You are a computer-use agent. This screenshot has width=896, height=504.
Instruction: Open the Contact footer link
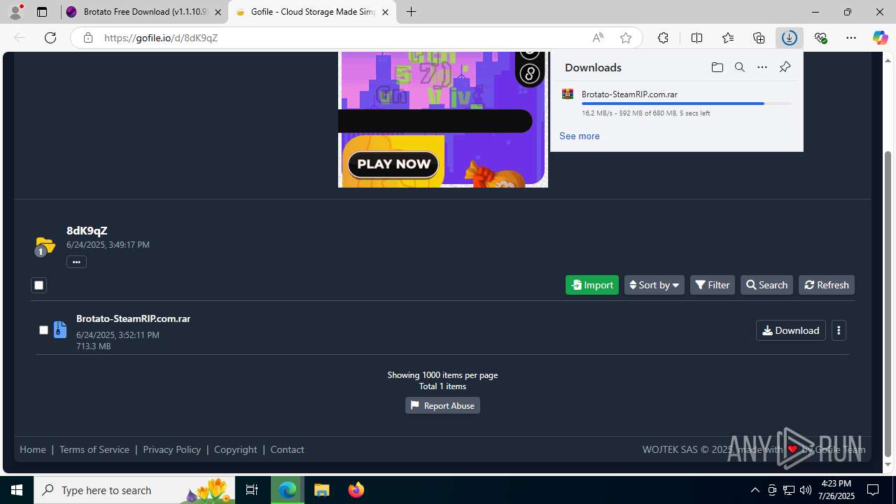(x=287, y=449)
